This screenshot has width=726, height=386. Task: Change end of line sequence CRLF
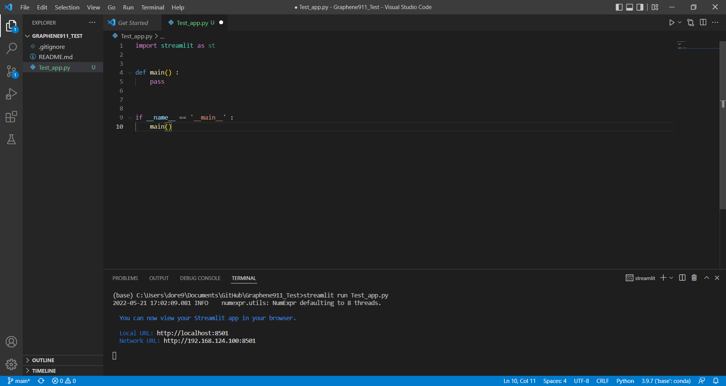[603, 381]
